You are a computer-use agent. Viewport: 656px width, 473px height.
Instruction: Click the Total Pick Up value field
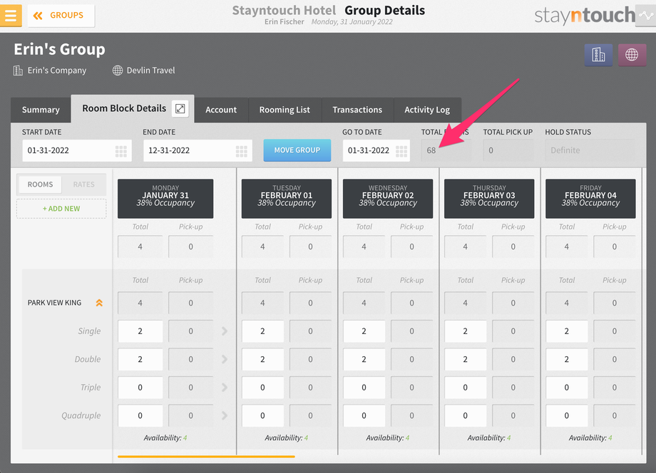(508, 150)
